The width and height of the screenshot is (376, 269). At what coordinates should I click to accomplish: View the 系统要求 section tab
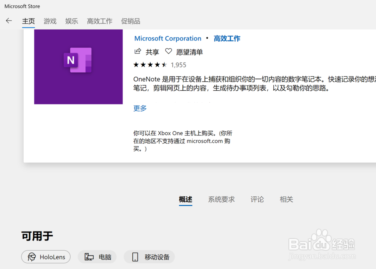coord(221,199)
